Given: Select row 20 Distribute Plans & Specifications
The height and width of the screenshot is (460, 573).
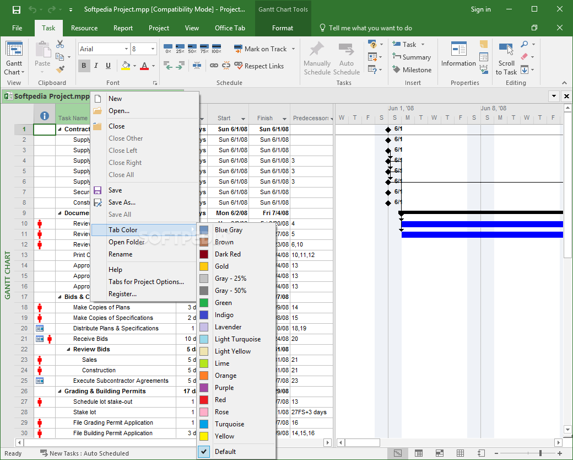Looking at the screenshot, I should click(24, 328).
